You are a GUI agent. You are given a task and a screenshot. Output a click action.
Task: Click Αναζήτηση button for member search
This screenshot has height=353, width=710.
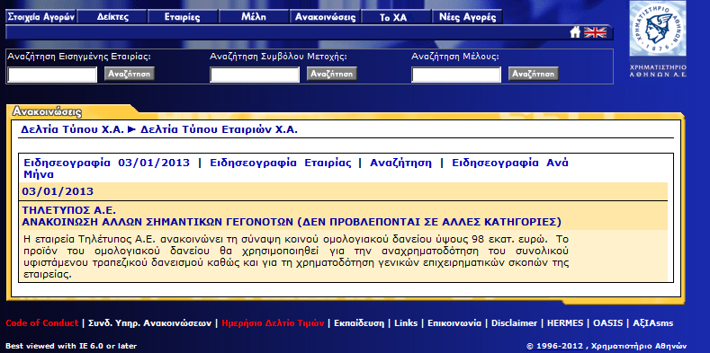(x=534, y=74)
